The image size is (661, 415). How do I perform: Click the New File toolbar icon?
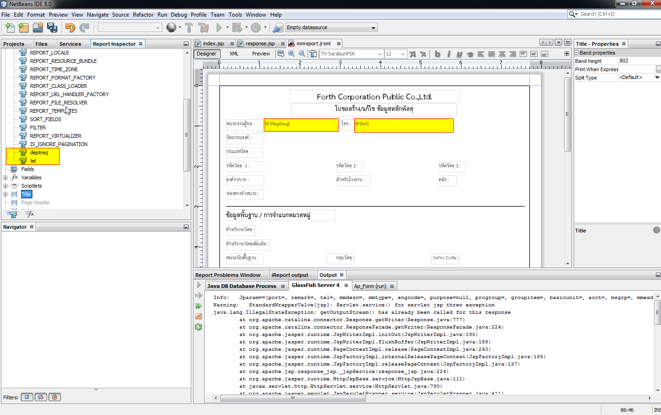10,28
